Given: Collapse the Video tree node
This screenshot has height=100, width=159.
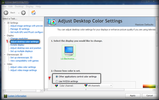Looking at the screenshot, I should pos(5,64).
